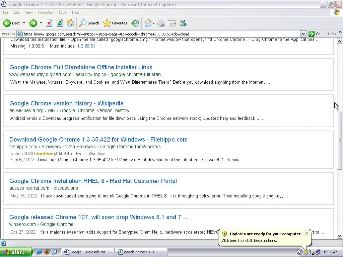Open Google Chrome installation RHEL 8 link
This screenshot has height=257, width=343.
point(93,181)
